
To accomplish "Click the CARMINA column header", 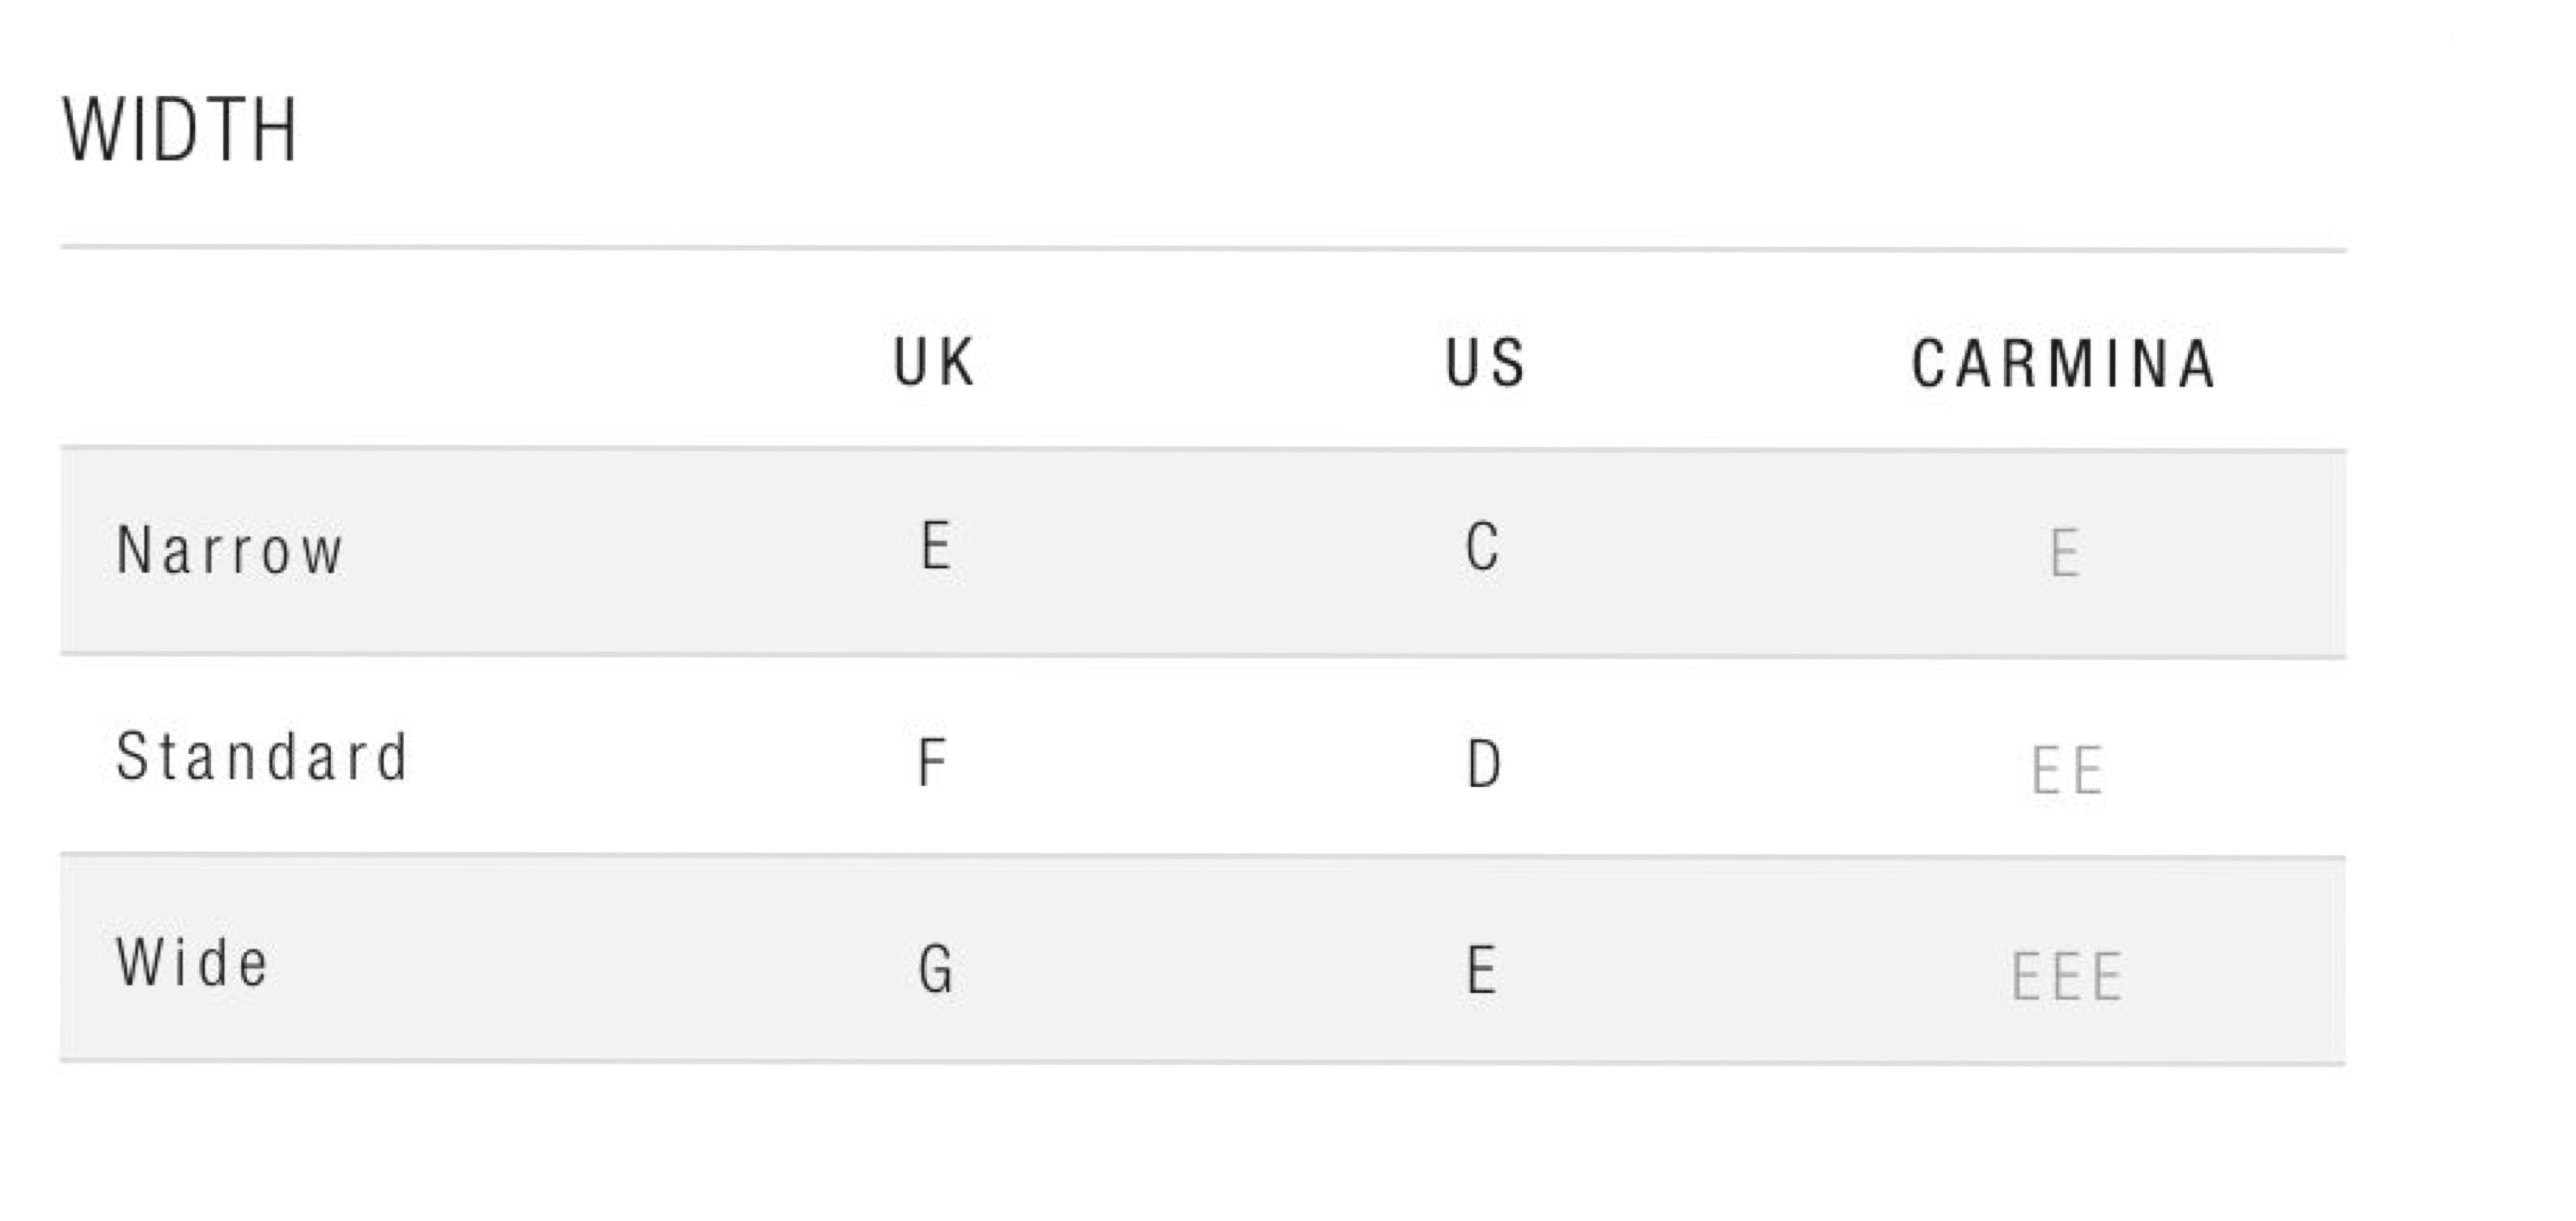I will coord(2064,363).
